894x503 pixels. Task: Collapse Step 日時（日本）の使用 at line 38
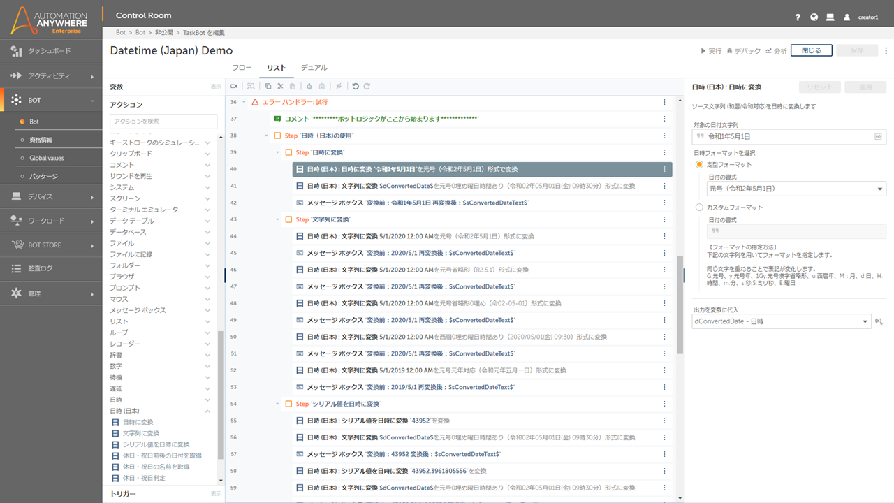pos(267,136)
